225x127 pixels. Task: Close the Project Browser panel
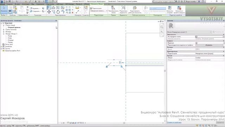(x=56, y=21)
